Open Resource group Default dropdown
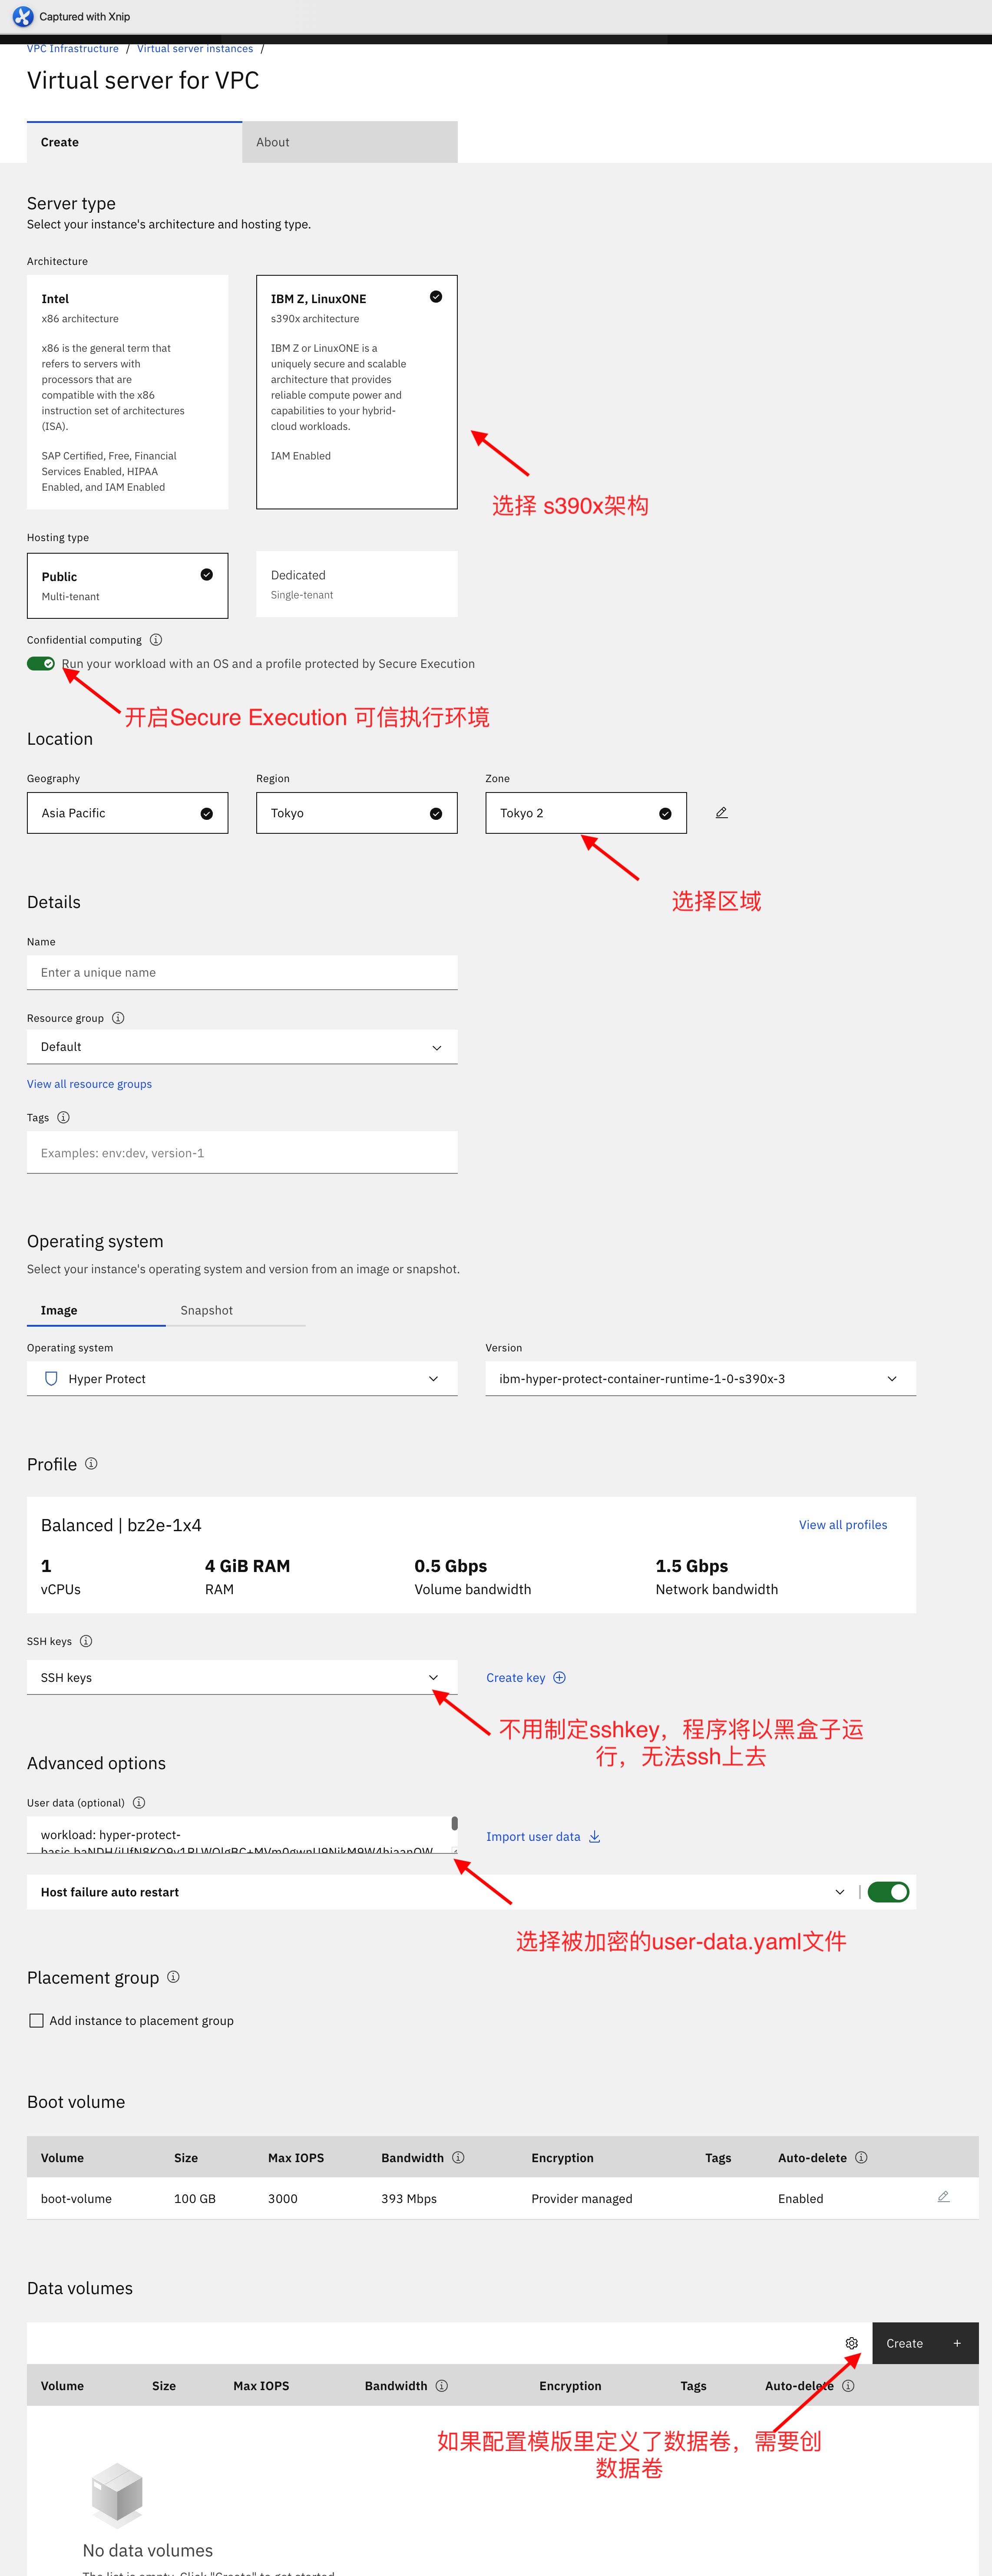992x2576 pixels. coord(242,1047)
